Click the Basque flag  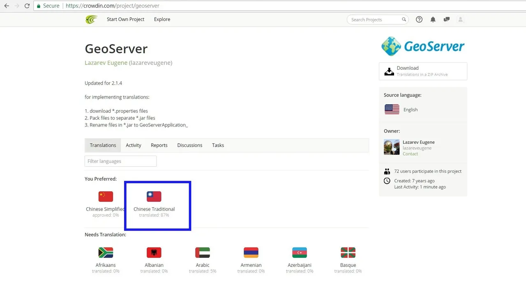pyautogui.click(x=348, y=252)
